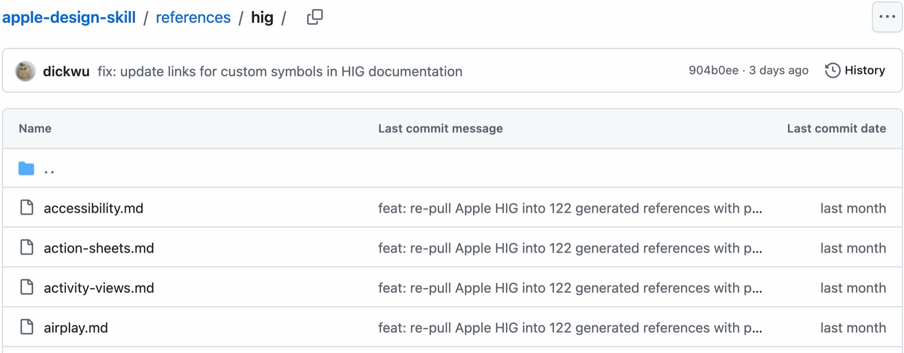
Task: Go to apple-design-skill repository root
Action: [x=69, y=18]
